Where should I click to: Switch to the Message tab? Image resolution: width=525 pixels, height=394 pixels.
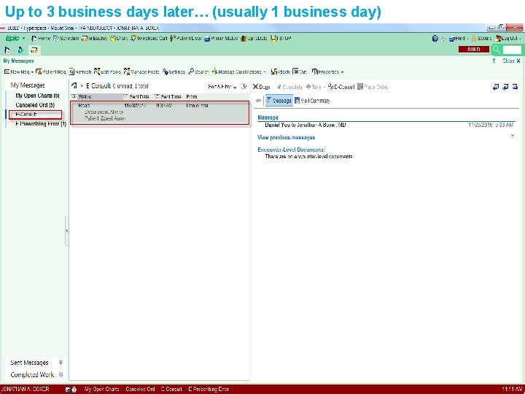coord(279,101)
